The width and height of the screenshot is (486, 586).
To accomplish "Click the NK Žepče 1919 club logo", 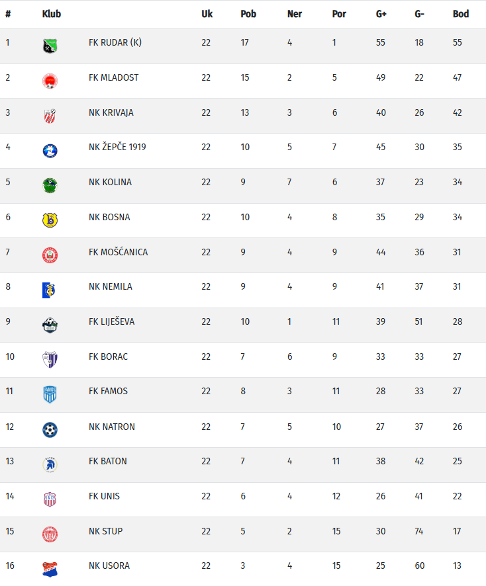I will (50, 150).
